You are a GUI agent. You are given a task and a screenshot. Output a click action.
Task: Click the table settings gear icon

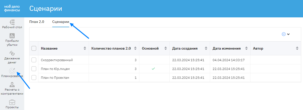[283, 34]
